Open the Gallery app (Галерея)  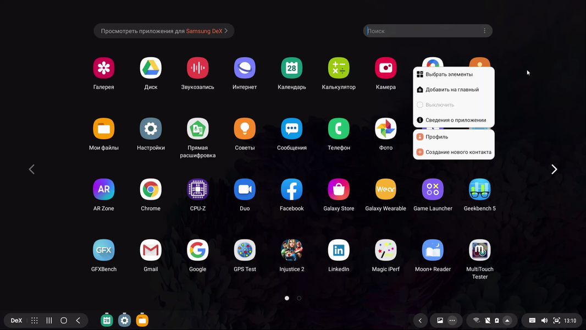point(103,68)
